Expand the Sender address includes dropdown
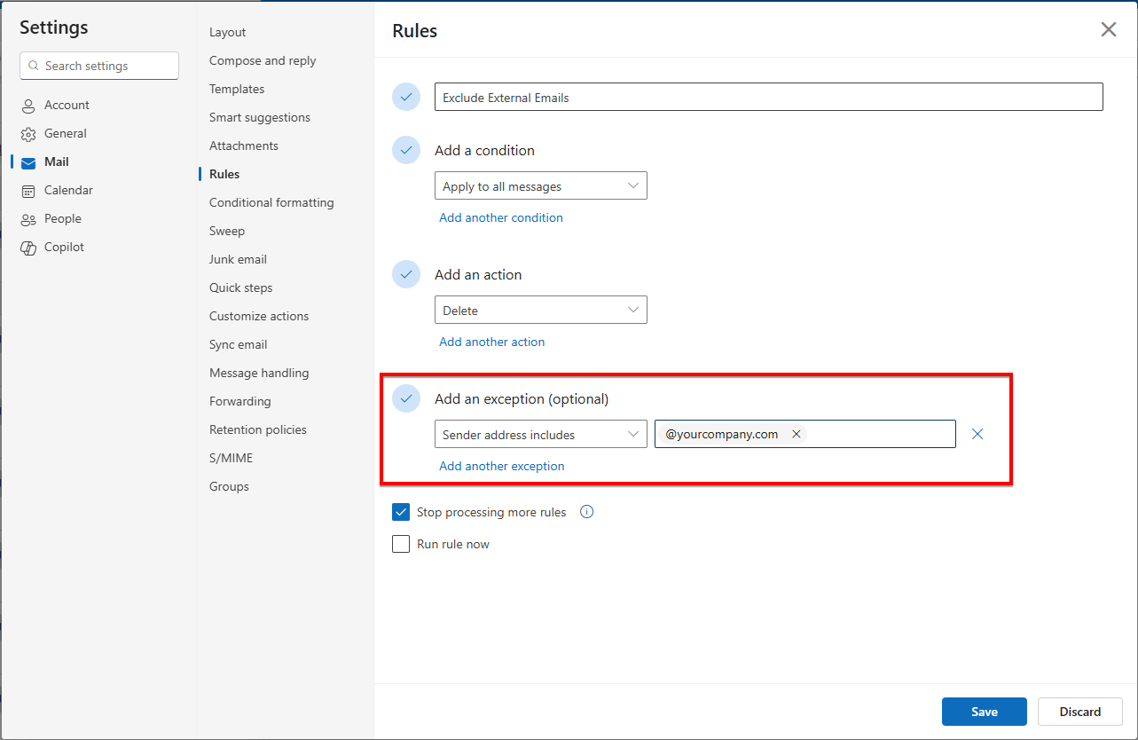Viewport: 1138px width, 740px height. pos(540,435)
